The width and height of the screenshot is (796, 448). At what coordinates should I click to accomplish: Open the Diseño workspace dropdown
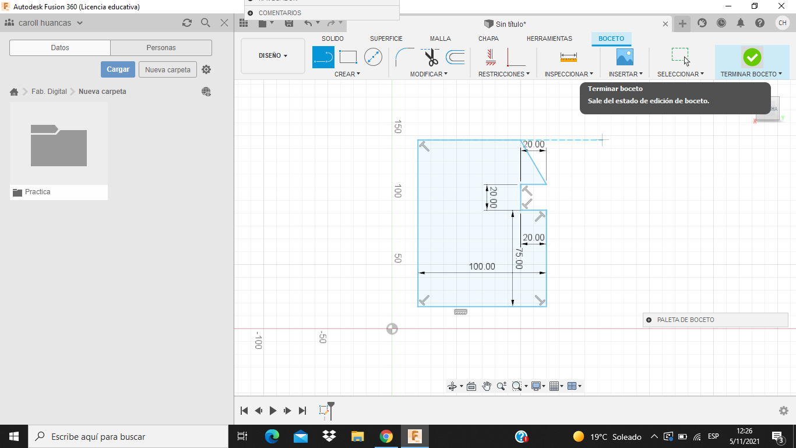(x=273, y=56)
